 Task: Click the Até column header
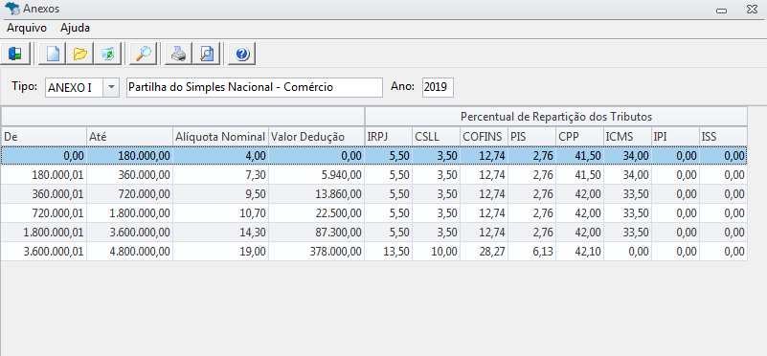click(129, 137)
